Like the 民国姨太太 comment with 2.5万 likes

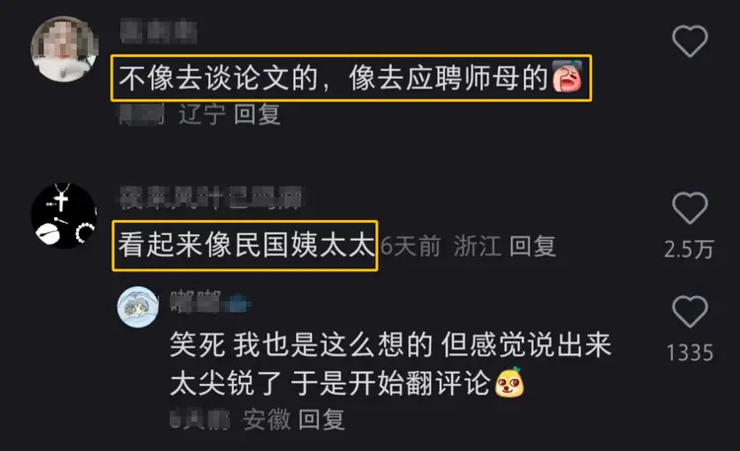[690, 208]
